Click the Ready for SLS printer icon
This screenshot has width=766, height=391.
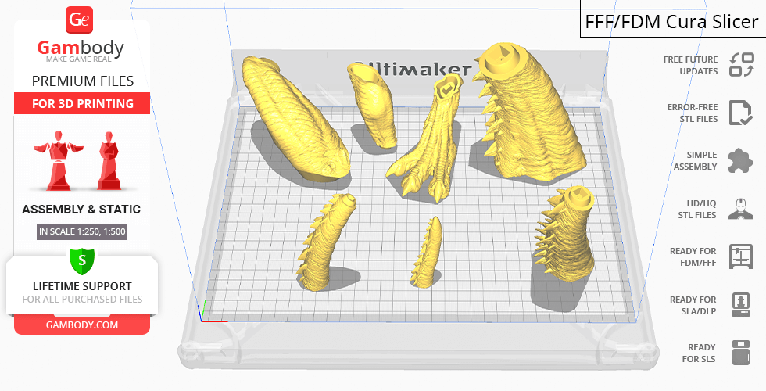[740, 353]
